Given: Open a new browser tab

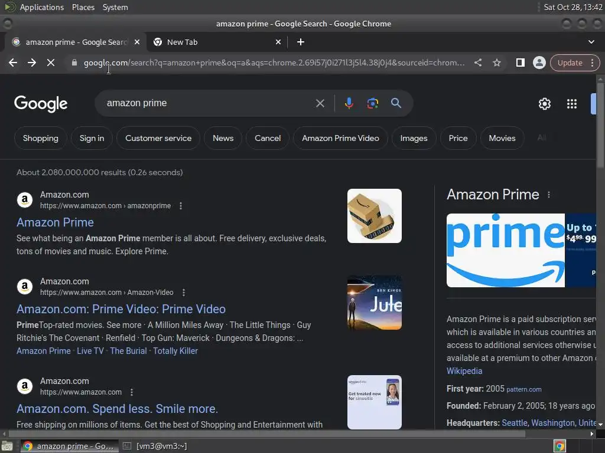Looking at the screenshot, I should (301, 42).
